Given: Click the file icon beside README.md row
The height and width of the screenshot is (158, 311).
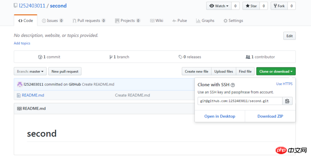Looking at the screenshot, I should [x=19, y=95].
